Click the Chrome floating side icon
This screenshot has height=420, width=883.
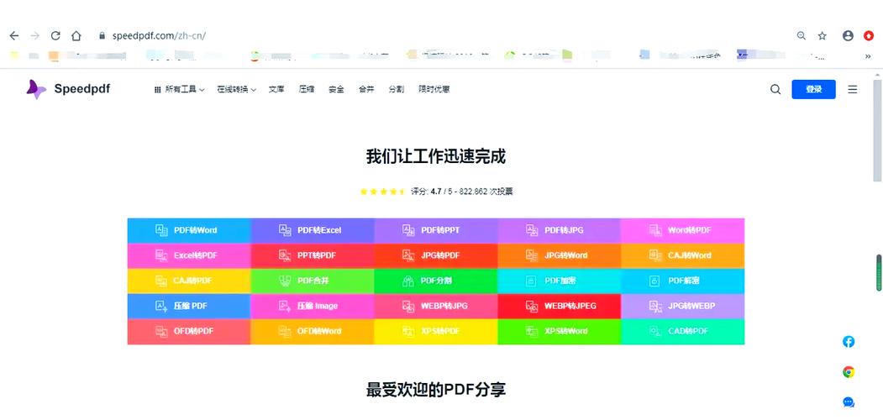849,372
